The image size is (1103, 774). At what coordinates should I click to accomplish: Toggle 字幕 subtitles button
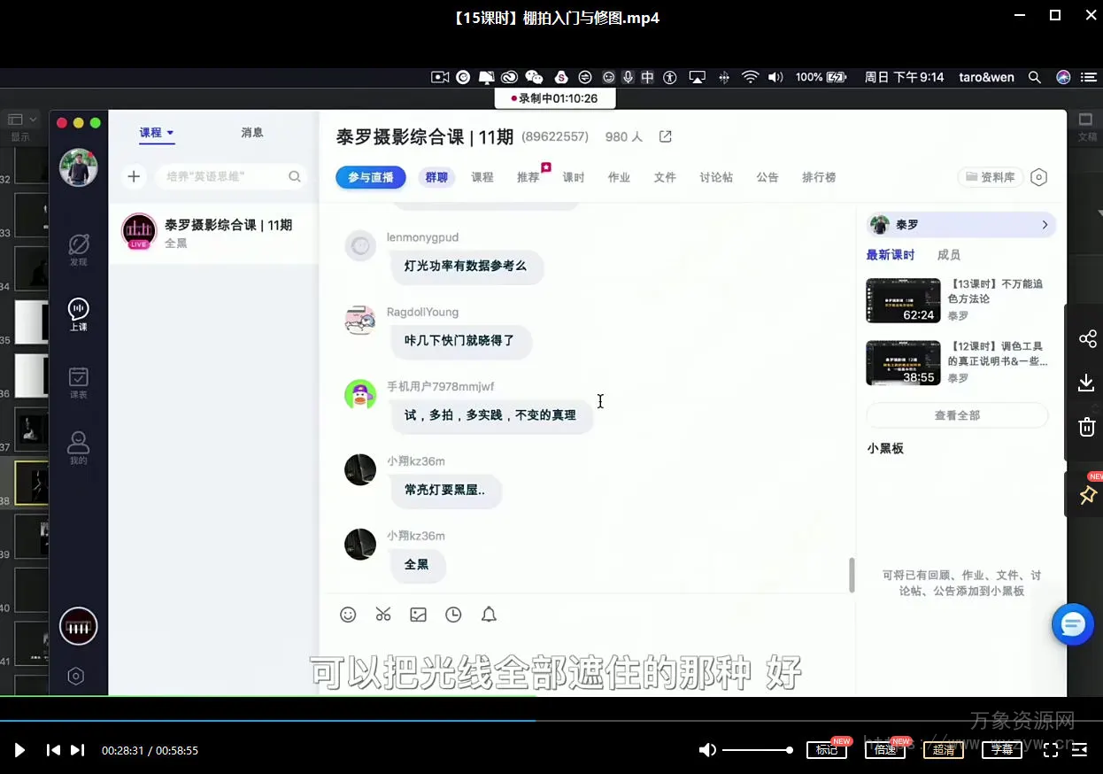pos(1001,750)
